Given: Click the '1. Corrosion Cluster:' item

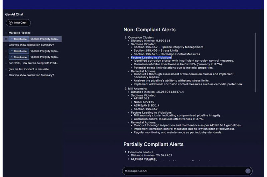Looking at the screenshot, I should pos(139,37).
